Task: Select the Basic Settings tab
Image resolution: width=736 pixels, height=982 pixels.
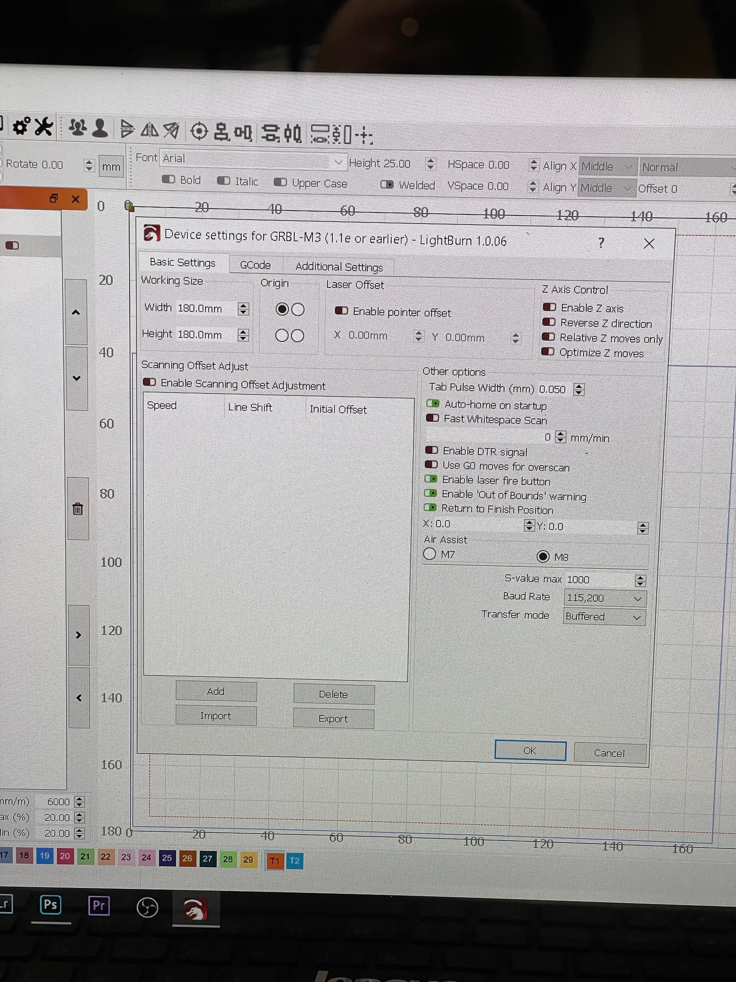Action: pyautogui.click(x=182, y=262)
